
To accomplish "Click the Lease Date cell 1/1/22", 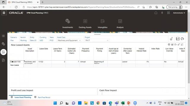I will 45,62.
